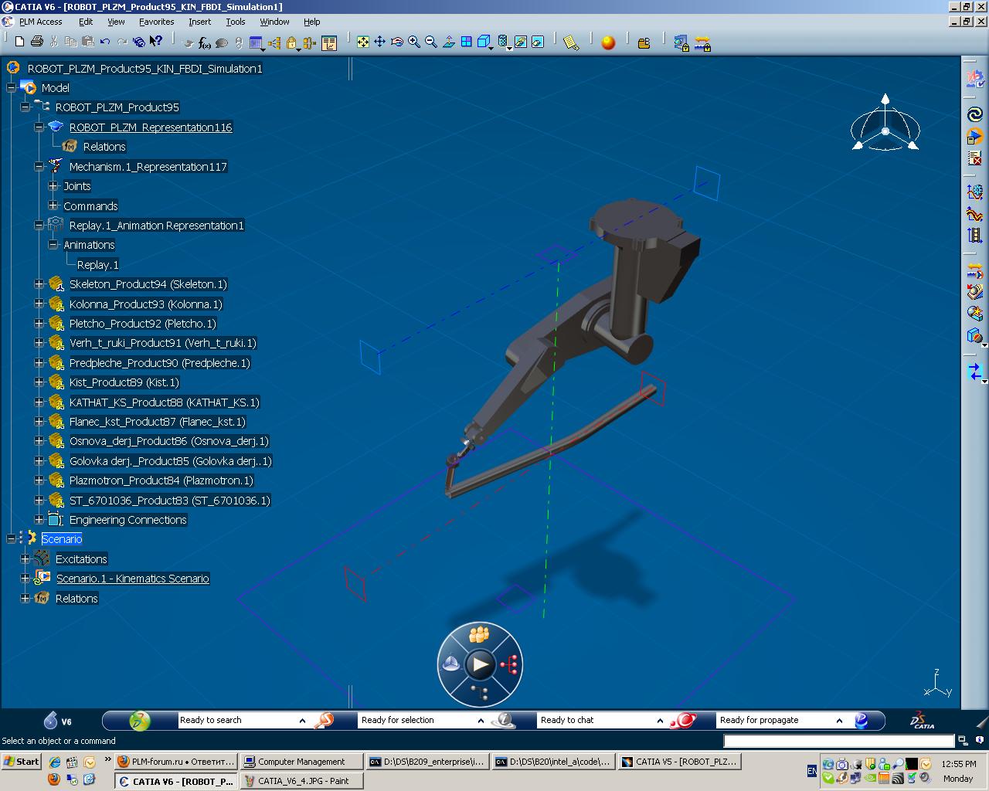
Task: Open the Edit menu
Action: pyautogui.click(x=86, y=22)
